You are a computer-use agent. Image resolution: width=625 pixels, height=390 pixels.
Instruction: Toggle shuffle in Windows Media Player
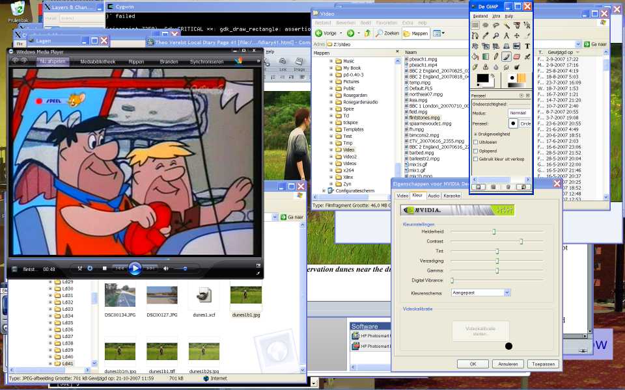(x=79, y=268)
